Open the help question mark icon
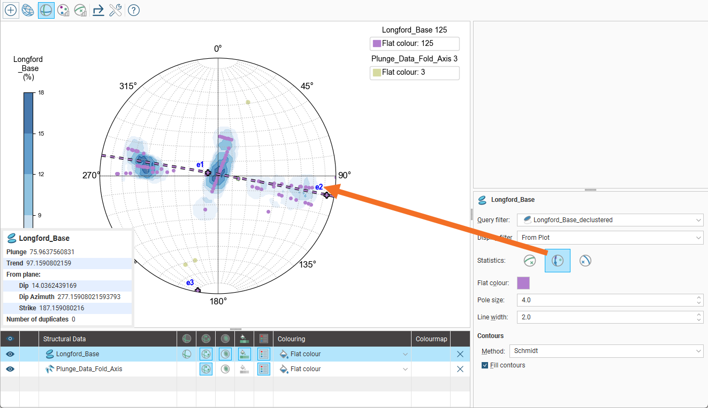This screenshot has height=408, width=708. point(134,10)
